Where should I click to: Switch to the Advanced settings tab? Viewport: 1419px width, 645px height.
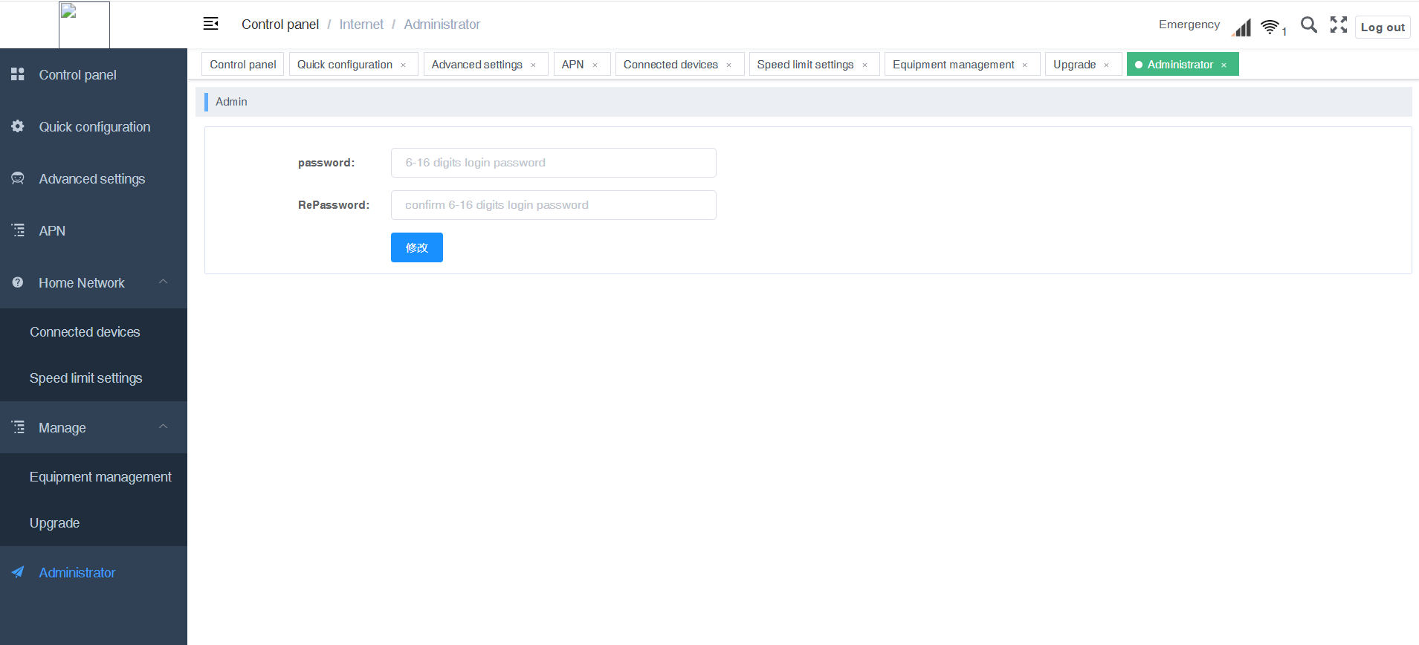click(x=476, y=65)
